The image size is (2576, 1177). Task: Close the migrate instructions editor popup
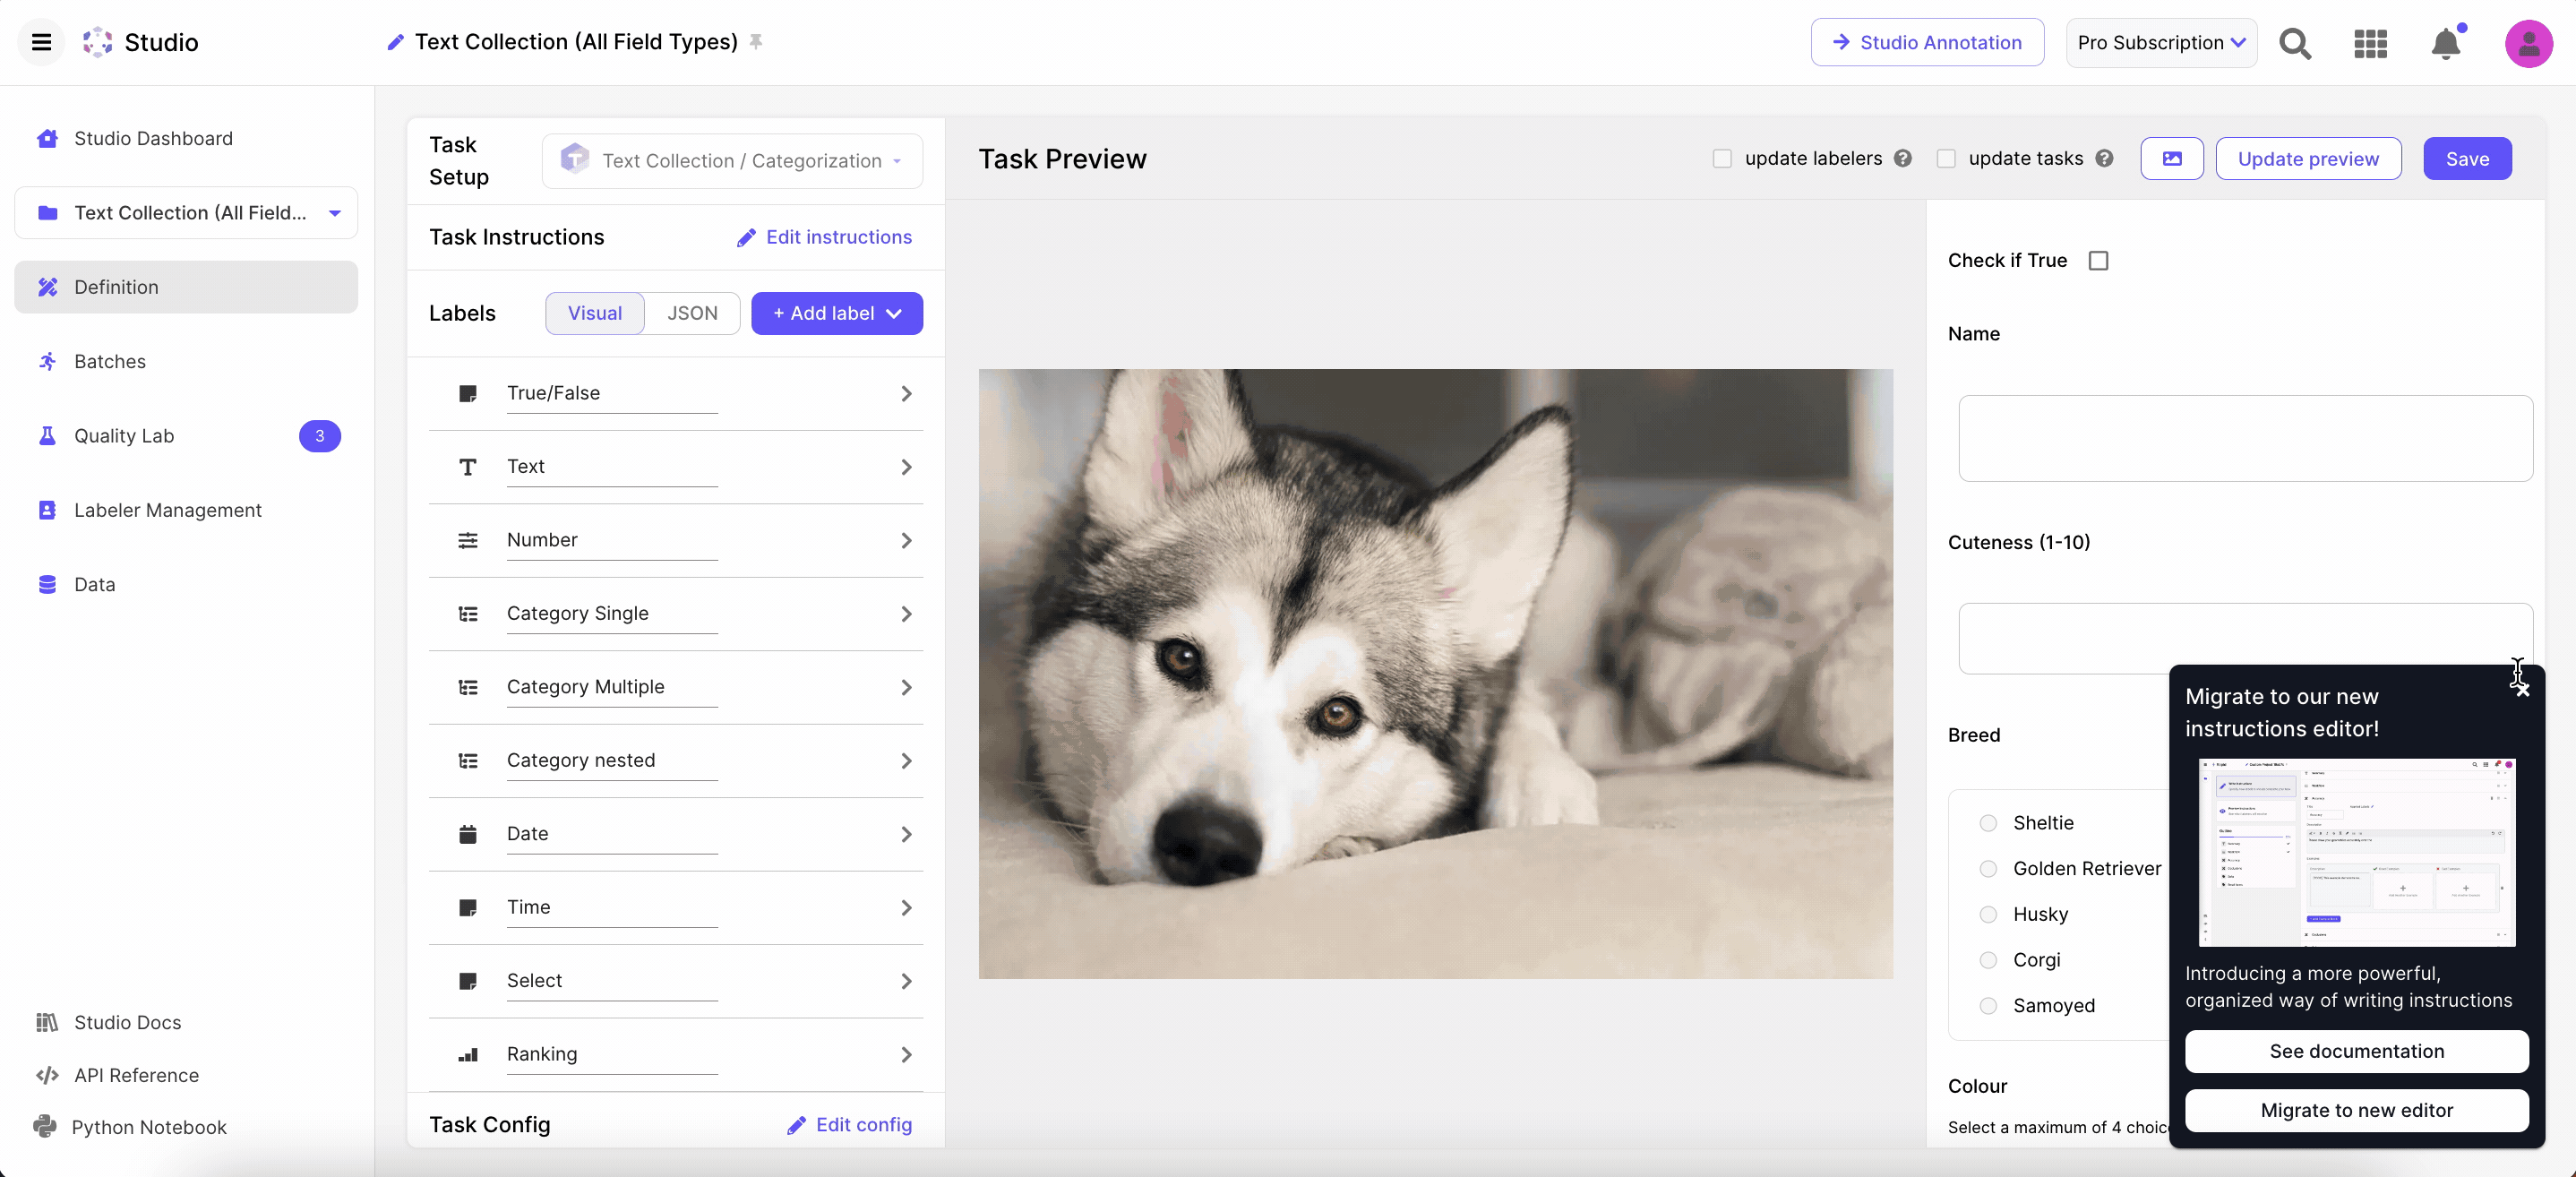pos(2522,689)
